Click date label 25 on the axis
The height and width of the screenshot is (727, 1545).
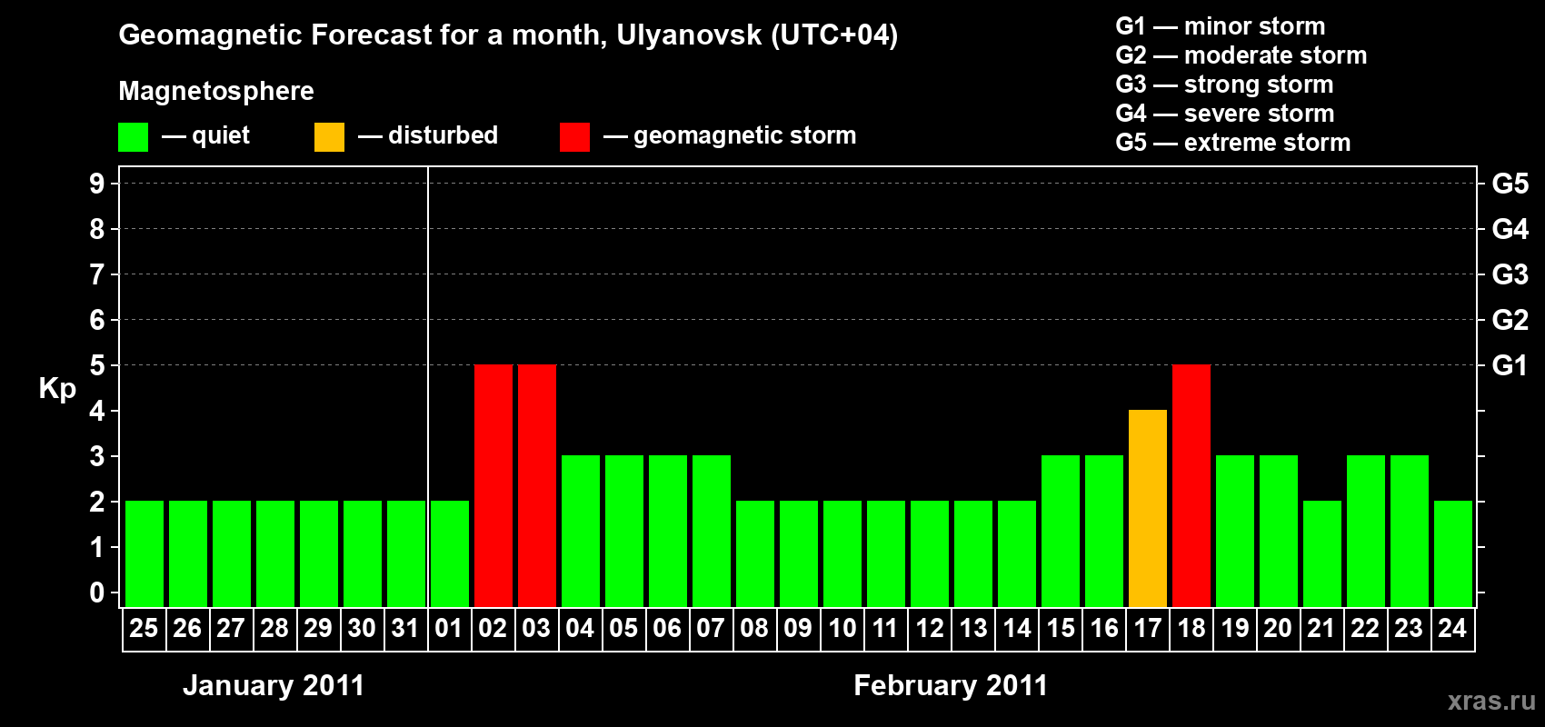[144, 628]
